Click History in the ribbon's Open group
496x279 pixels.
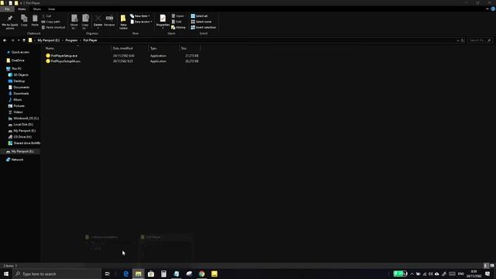point(178,28)
